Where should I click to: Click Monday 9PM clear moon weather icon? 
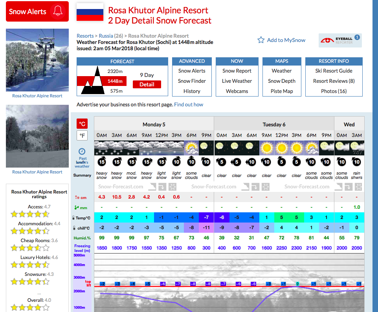[x=206, y=148]
